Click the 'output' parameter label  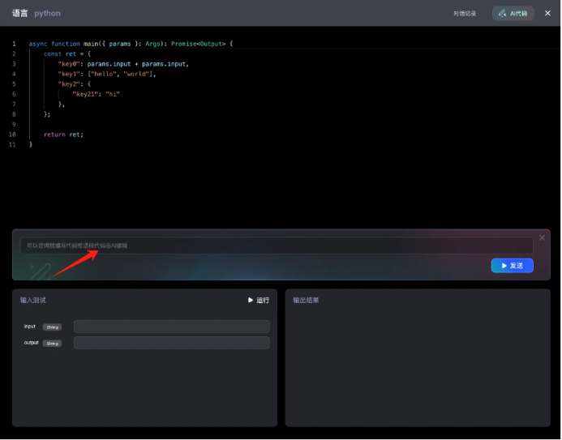click(x=31, y=343)
